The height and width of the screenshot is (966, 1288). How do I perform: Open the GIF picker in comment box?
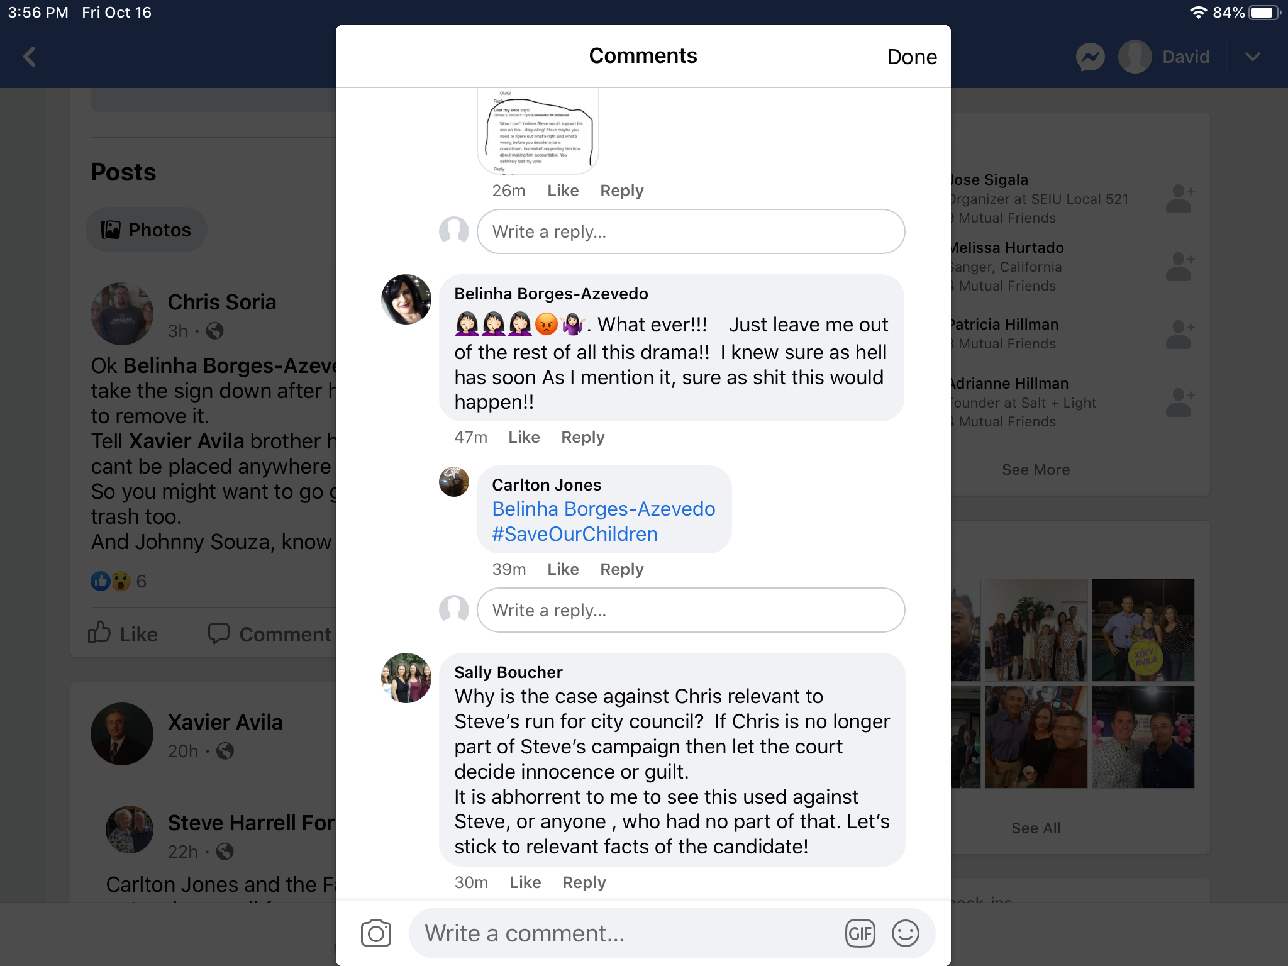click(860, 933)
